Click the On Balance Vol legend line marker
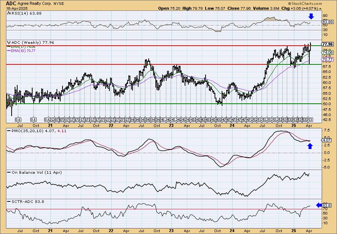The width and height of the screenshot is (337, 234). [9, 172]
